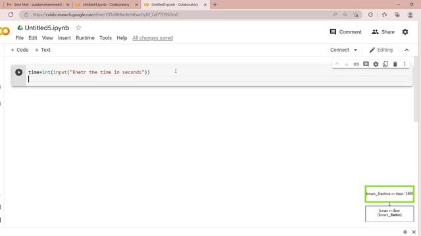Click the browser refresh-circle extension icon

click(x=370, y=14)
